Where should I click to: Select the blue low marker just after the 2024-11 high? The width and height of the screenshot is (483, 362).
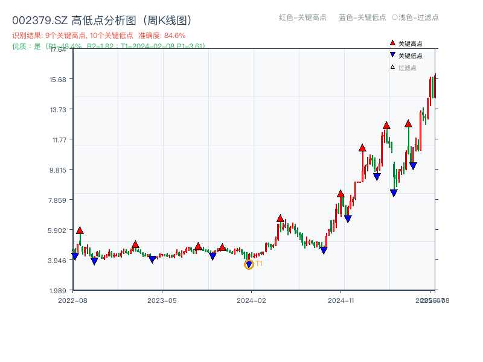[348, 219]
